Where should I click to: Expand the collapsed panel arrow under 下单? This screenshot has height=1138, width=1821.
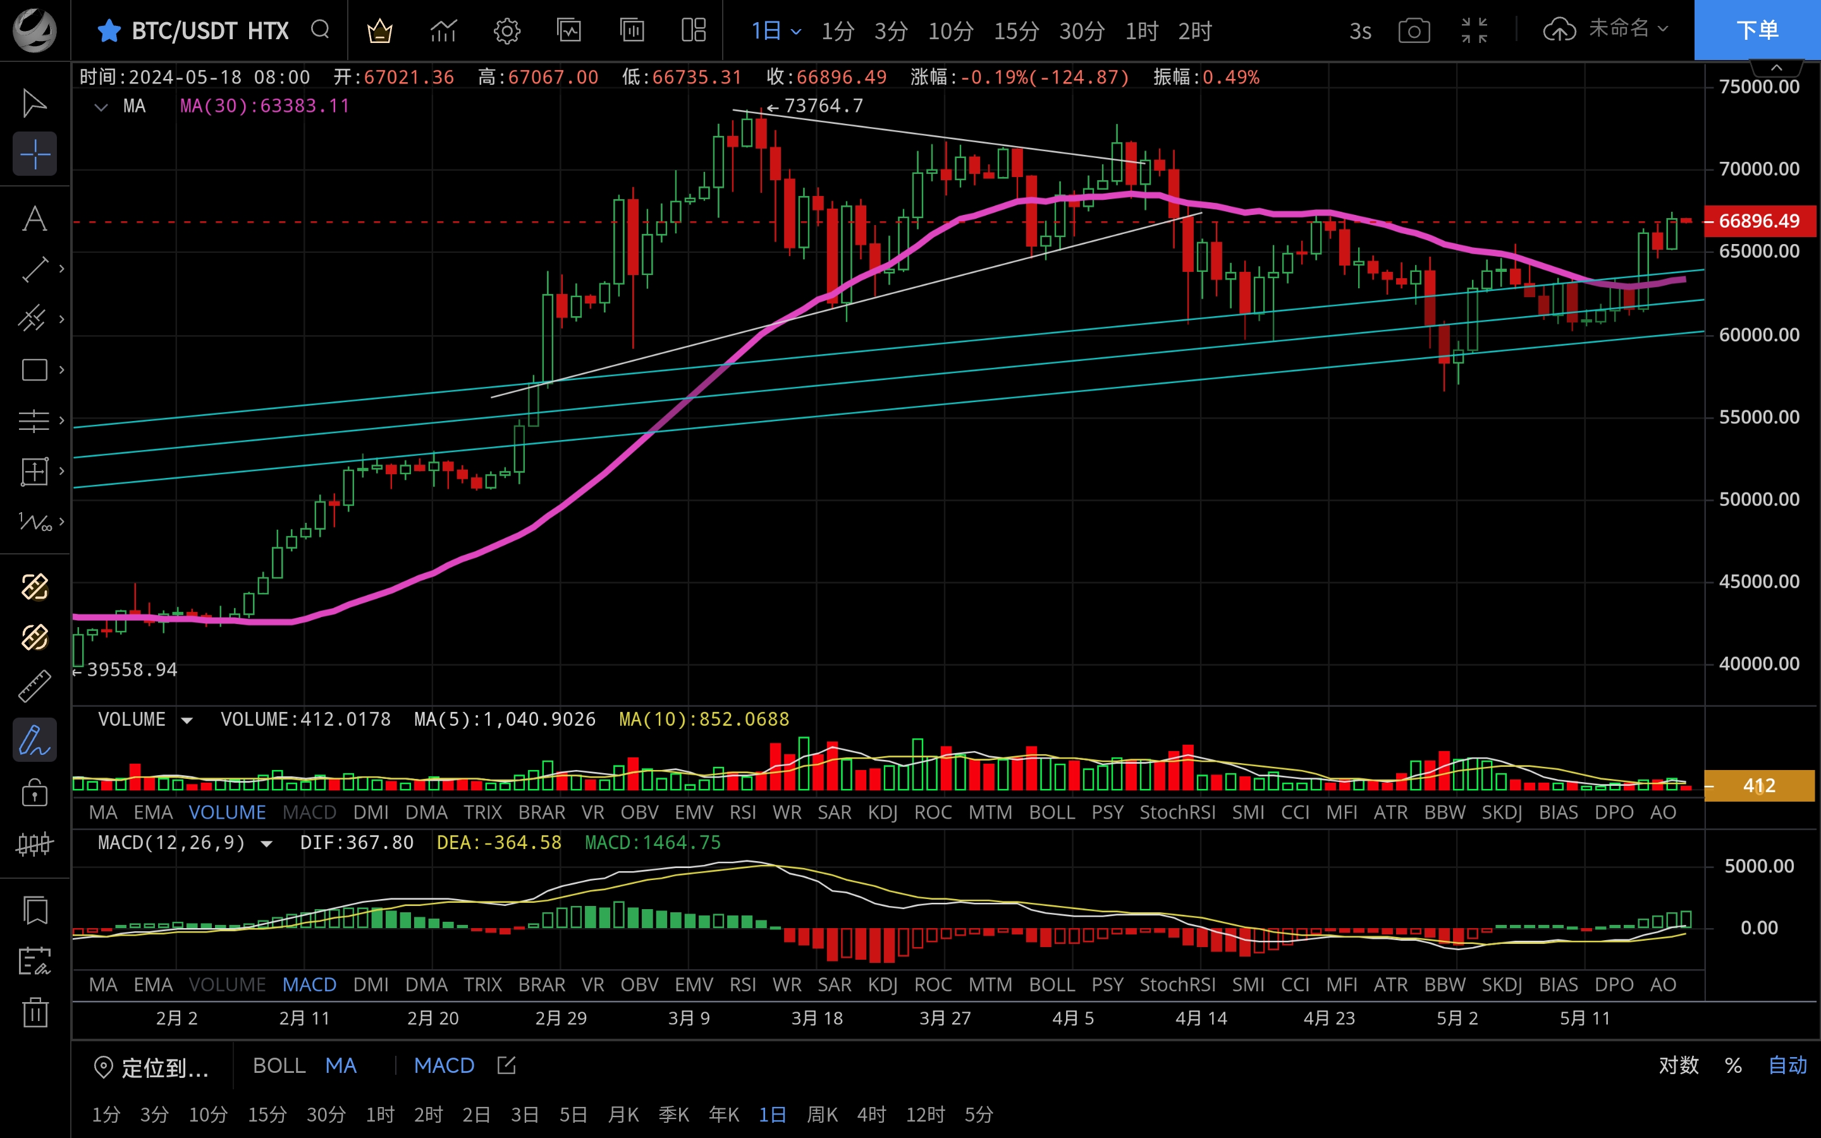1777,68
